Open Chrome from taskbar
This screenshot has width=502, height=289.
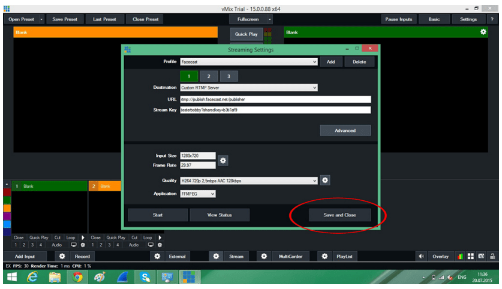pyautogui.click(x=77, y=277)
